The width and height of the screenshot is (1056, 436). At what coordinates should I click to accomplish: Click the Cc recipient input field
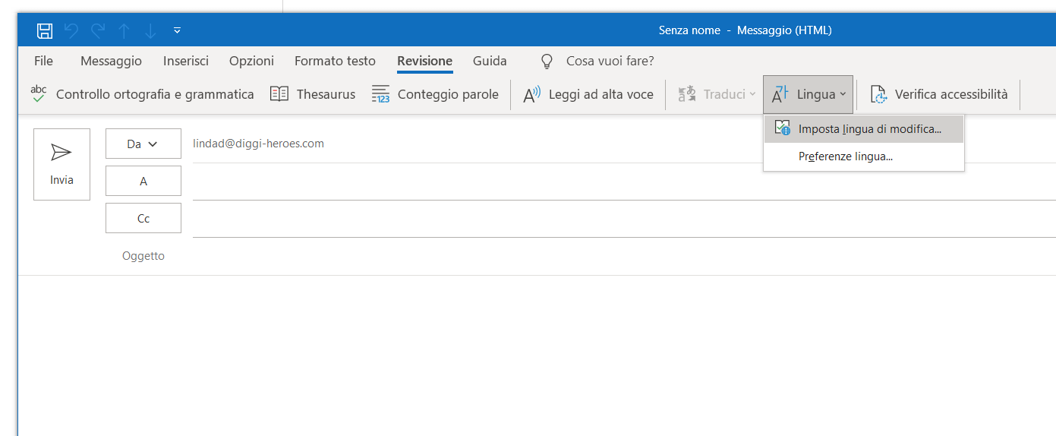point(624,219)
